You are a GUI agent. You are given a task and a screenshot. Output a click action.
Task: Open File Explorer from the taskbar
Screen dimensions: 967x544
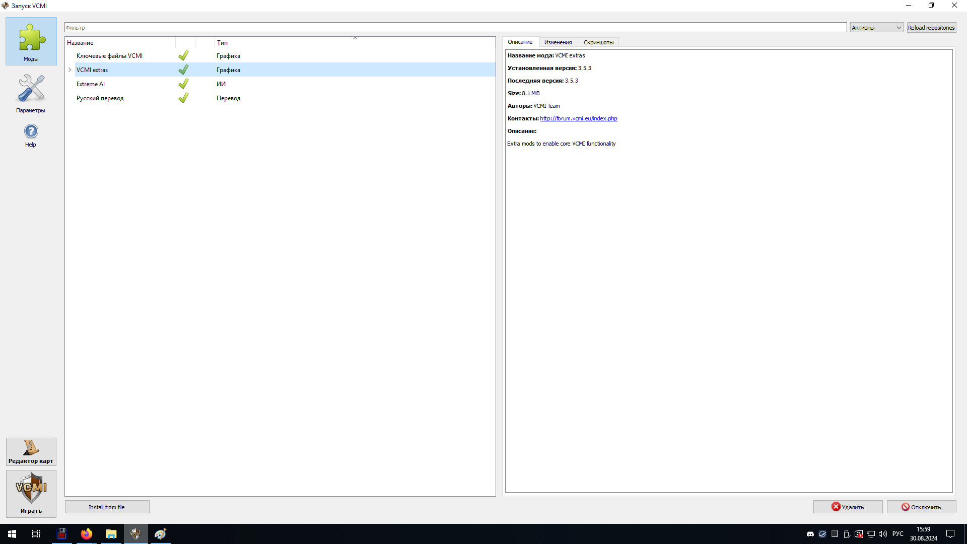point(111,534)
